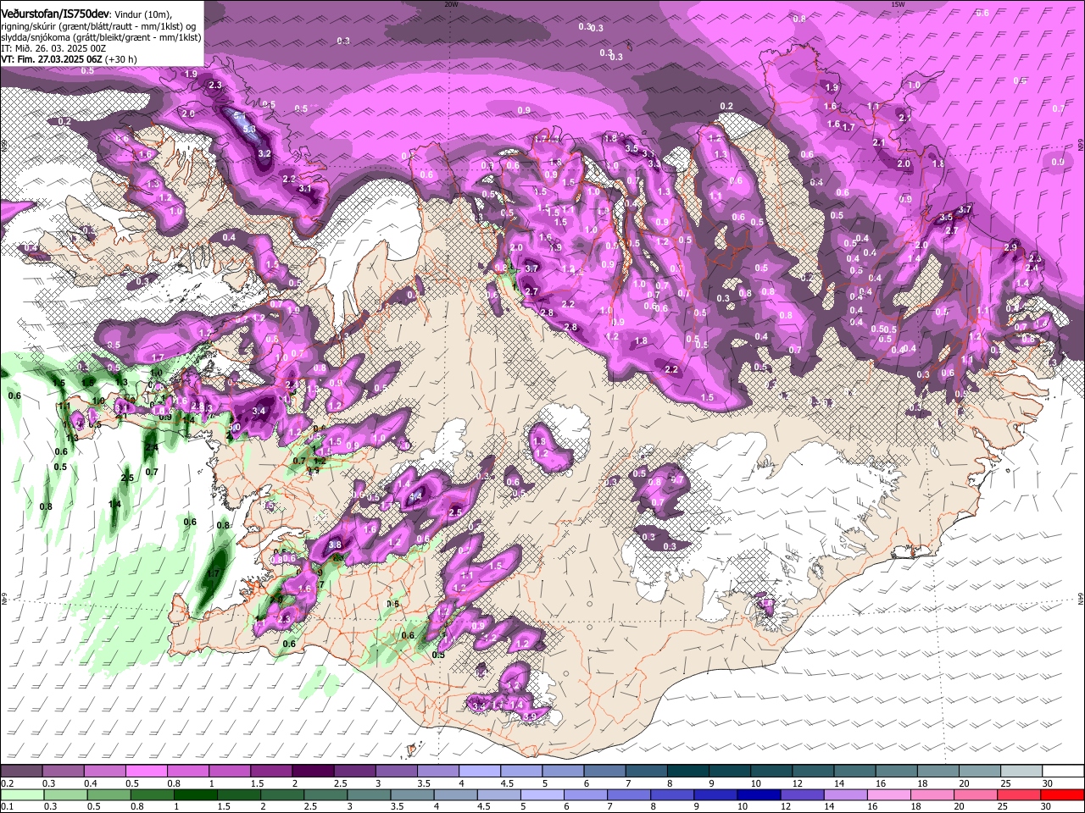
Task: Click the Veðurstofan/IS750dev title text
Action: (x=54, y=13)
